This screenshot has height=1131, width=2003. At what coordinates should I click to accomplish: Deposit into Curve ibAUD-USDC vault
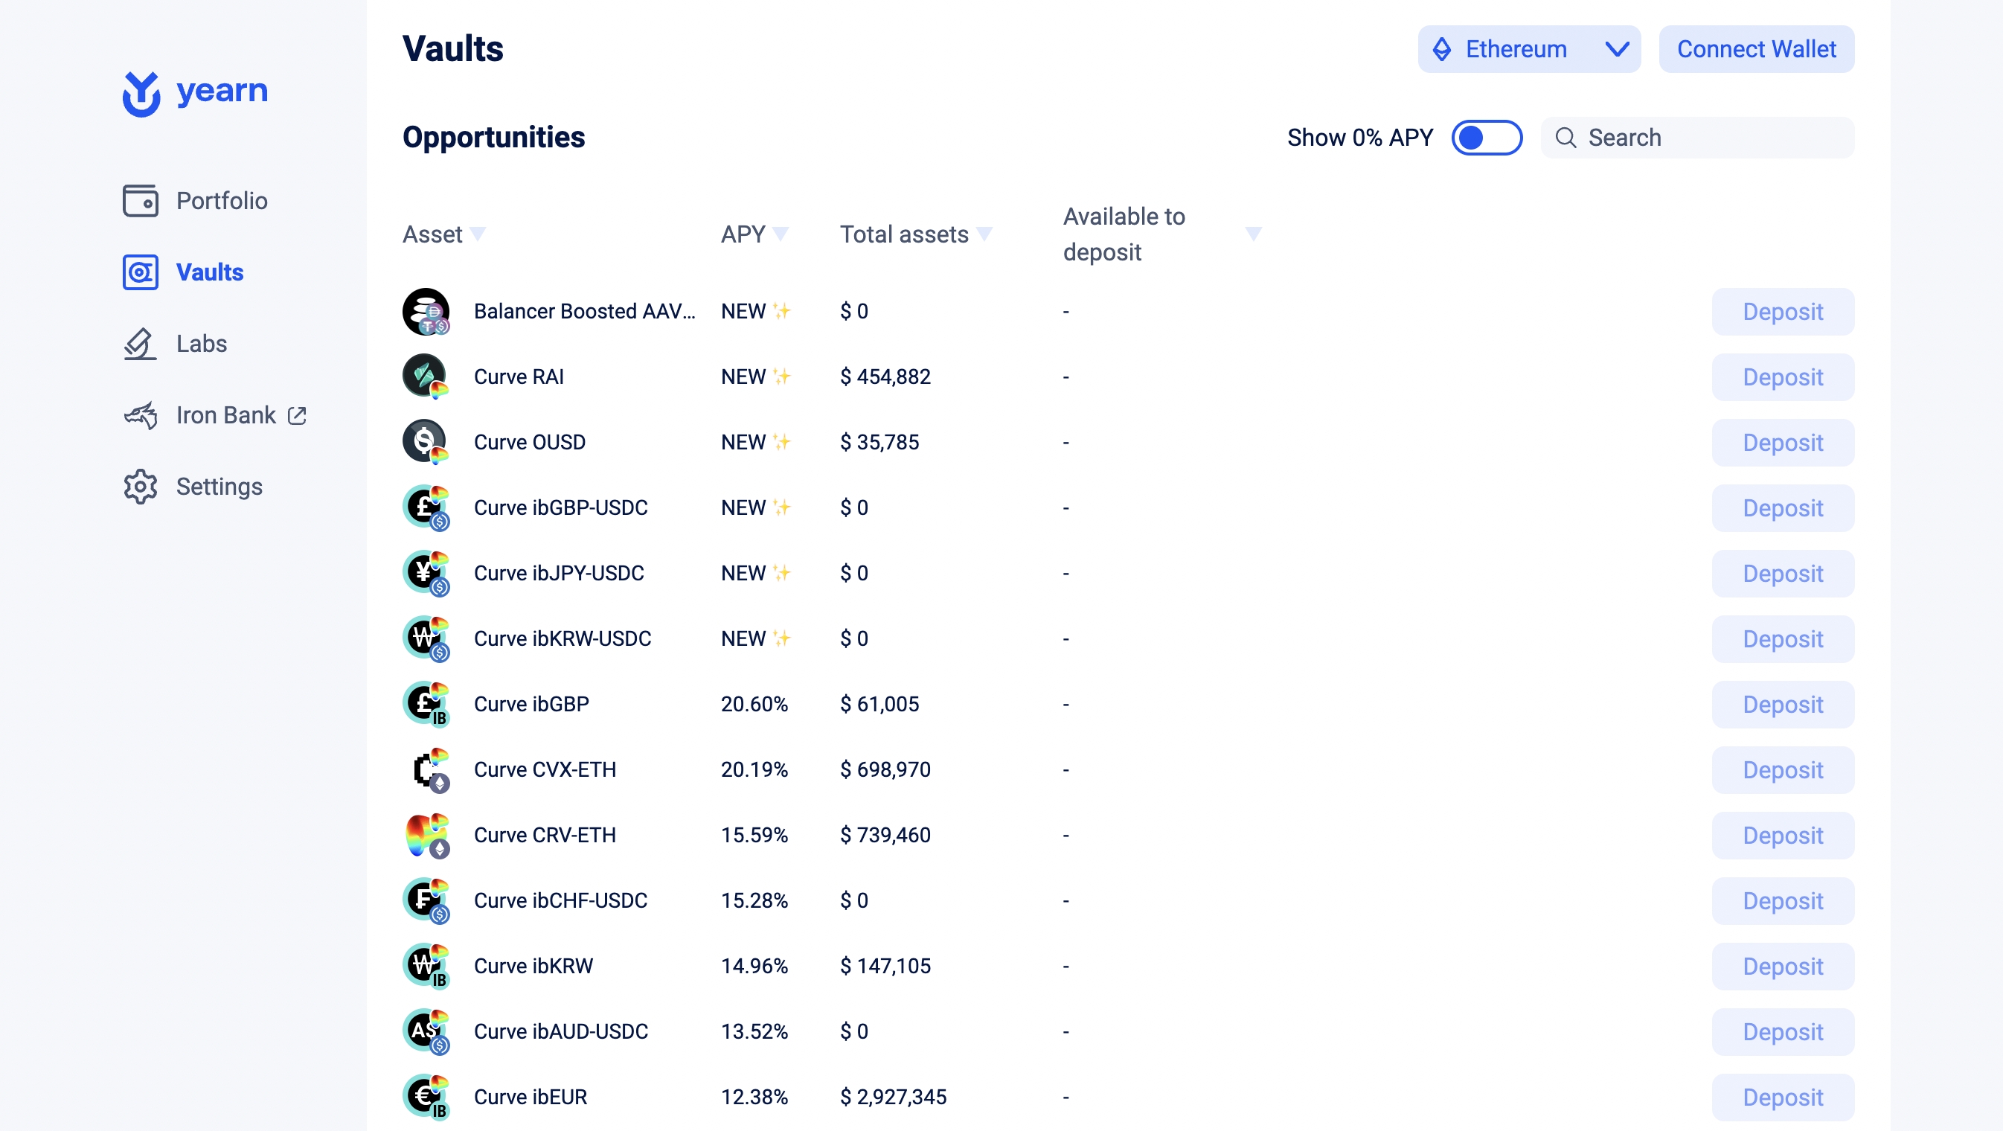pos(1782,1031)
